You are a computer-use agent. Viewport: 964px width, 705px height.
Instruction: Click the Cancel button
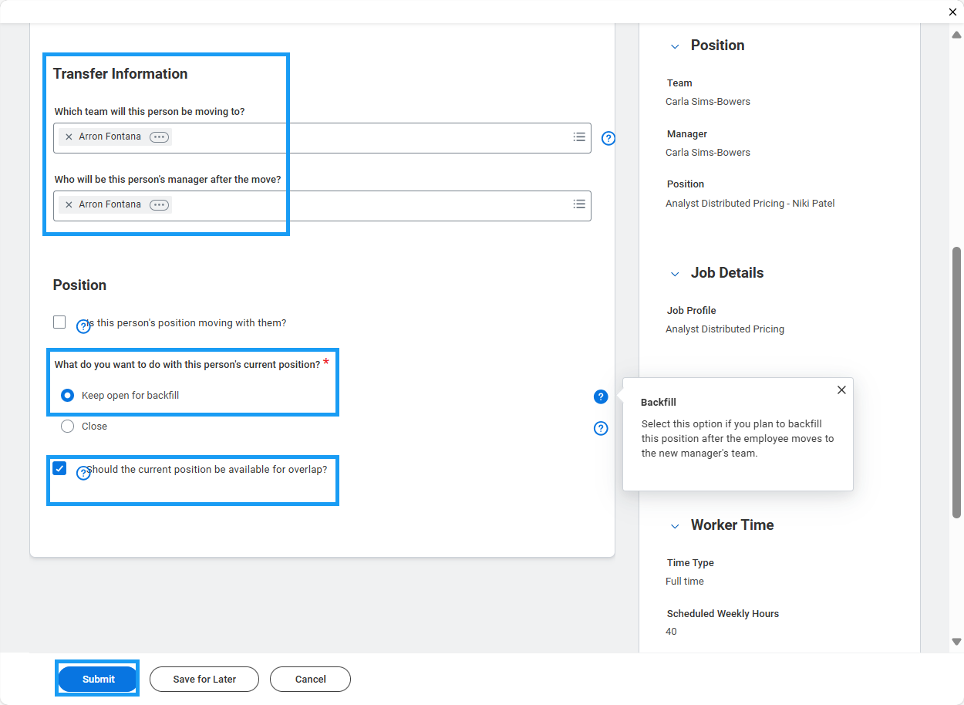click(310, 679)
